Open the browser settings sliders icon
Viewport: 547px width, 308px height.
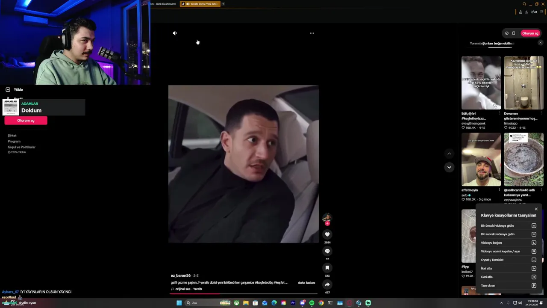(x=542, y=12)
